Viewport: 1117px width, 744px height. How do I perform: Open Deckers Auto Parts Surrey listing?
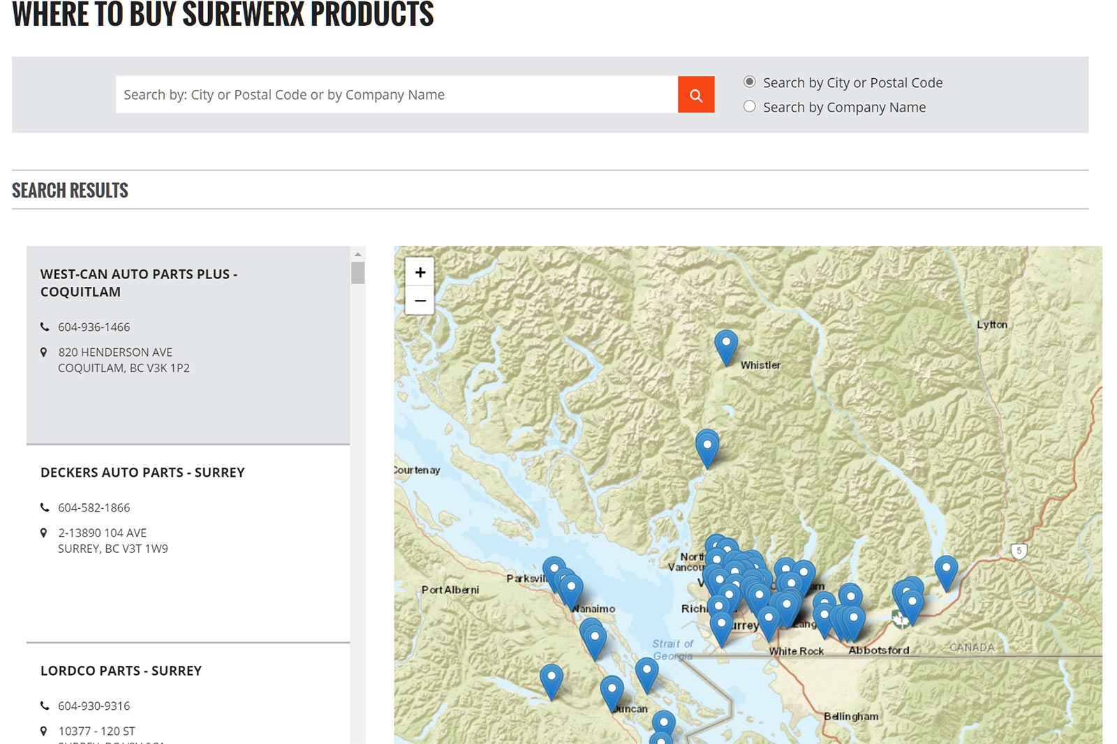pyautogui.click(x=142, y=473)
